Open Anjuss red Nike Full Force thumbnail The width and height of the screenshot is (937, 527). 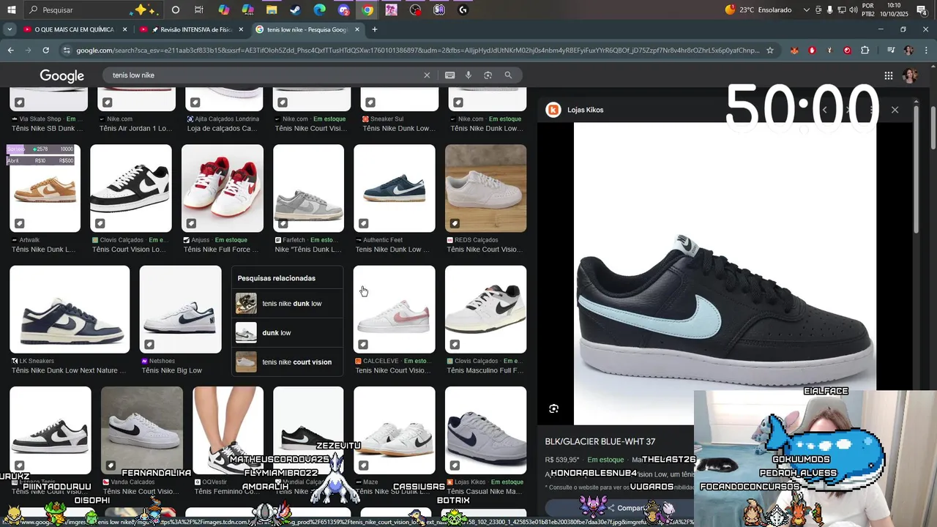[x=223, y=188]
